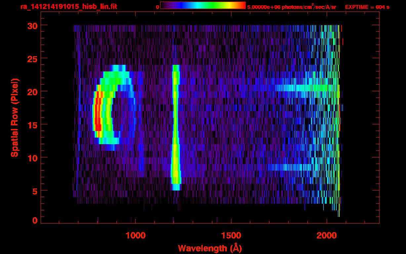The image size is (406, 254).
Task: Click the y-axis tick label 25
Action: coord(32,59)
